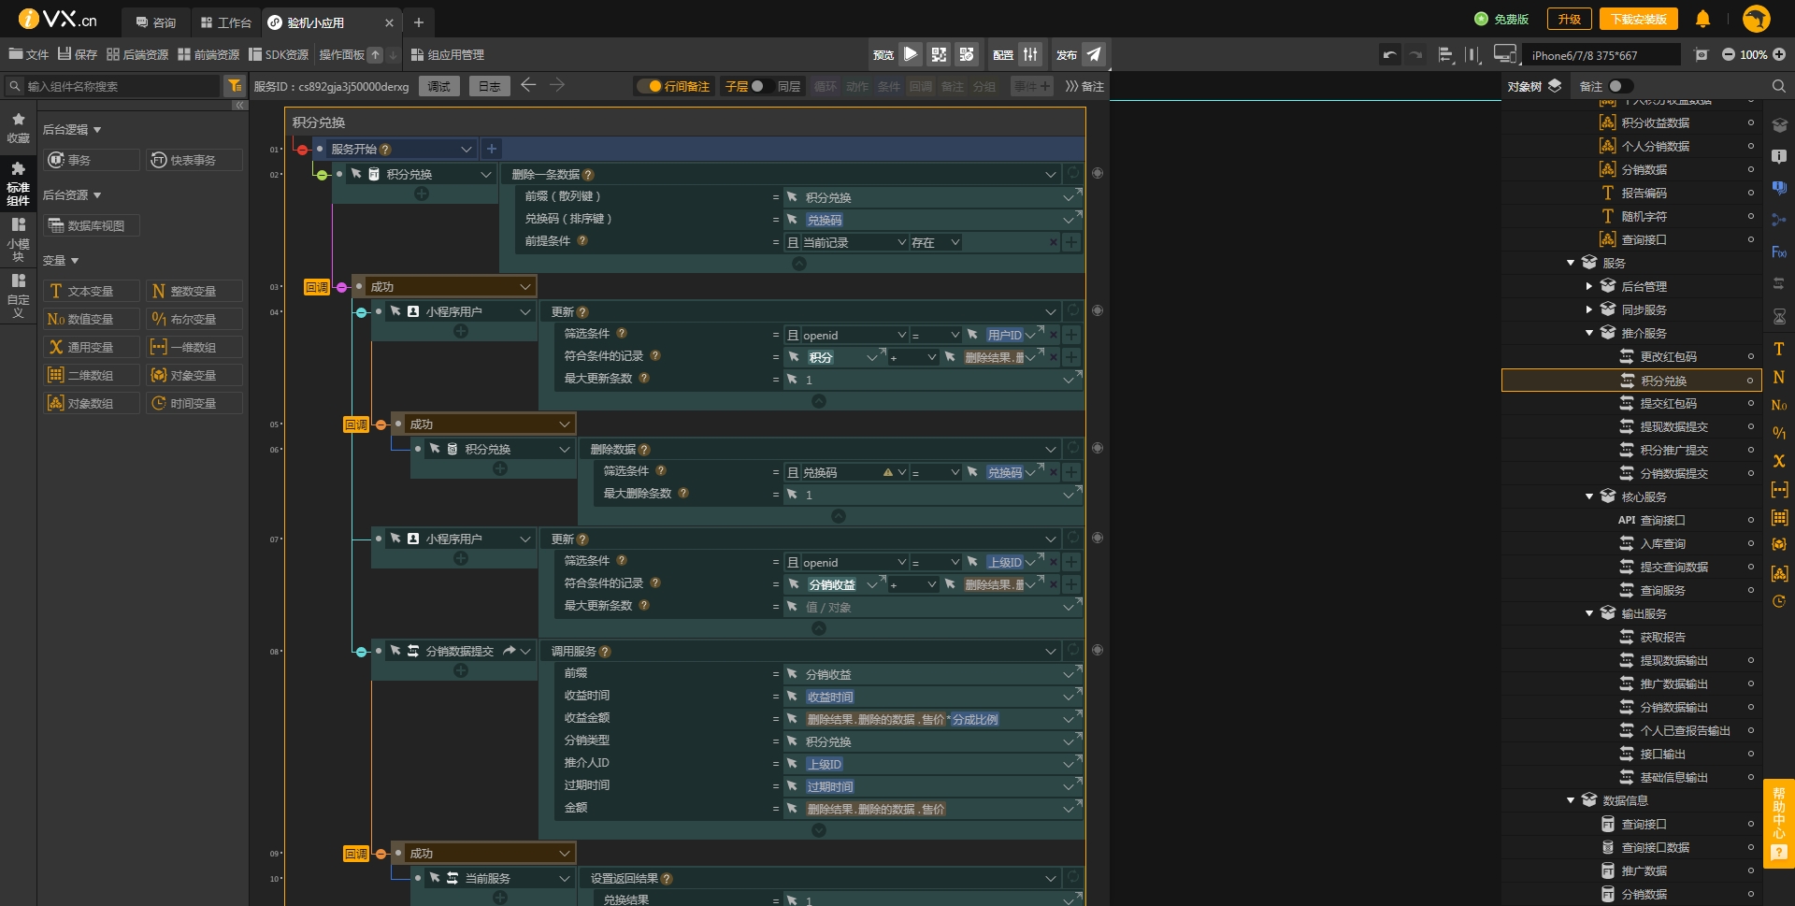Click the device switch monitor icon
The width and height of the screenshot is (1795, 906).
[x=1504, y=54]
